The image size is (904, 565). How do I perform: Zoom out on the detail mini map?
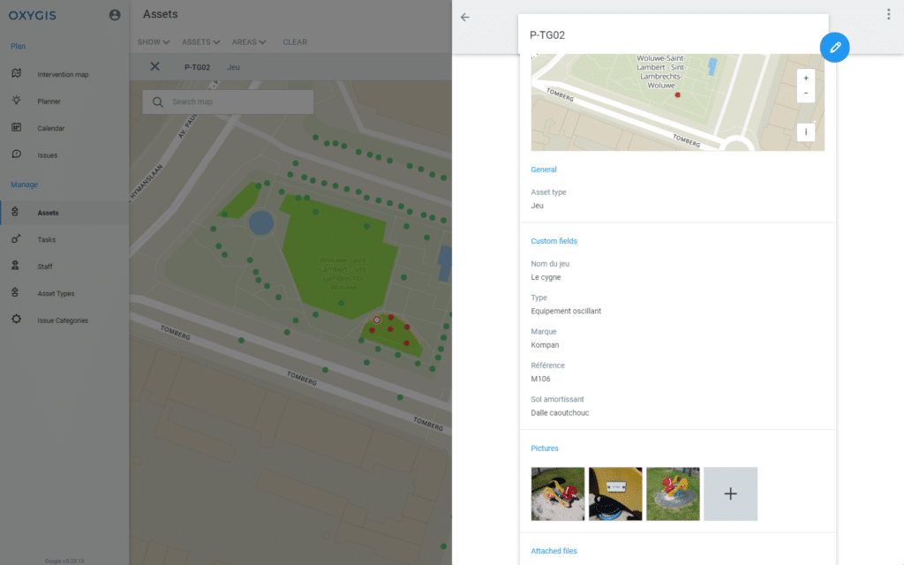click(x=806, y=94)
